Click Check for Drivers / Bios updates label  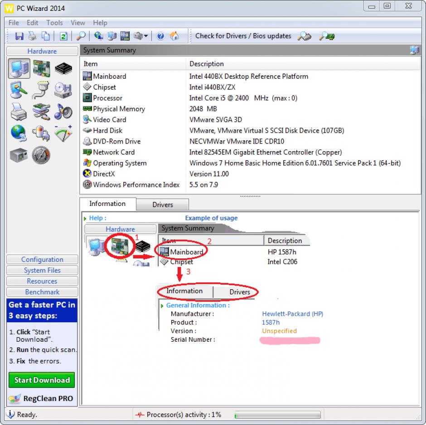[x=243, y=36]
